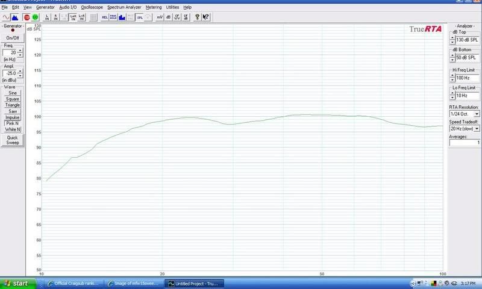
Task: Click the taskbar clock showing 3:17 PM
Action: click(x=468, y=284)
